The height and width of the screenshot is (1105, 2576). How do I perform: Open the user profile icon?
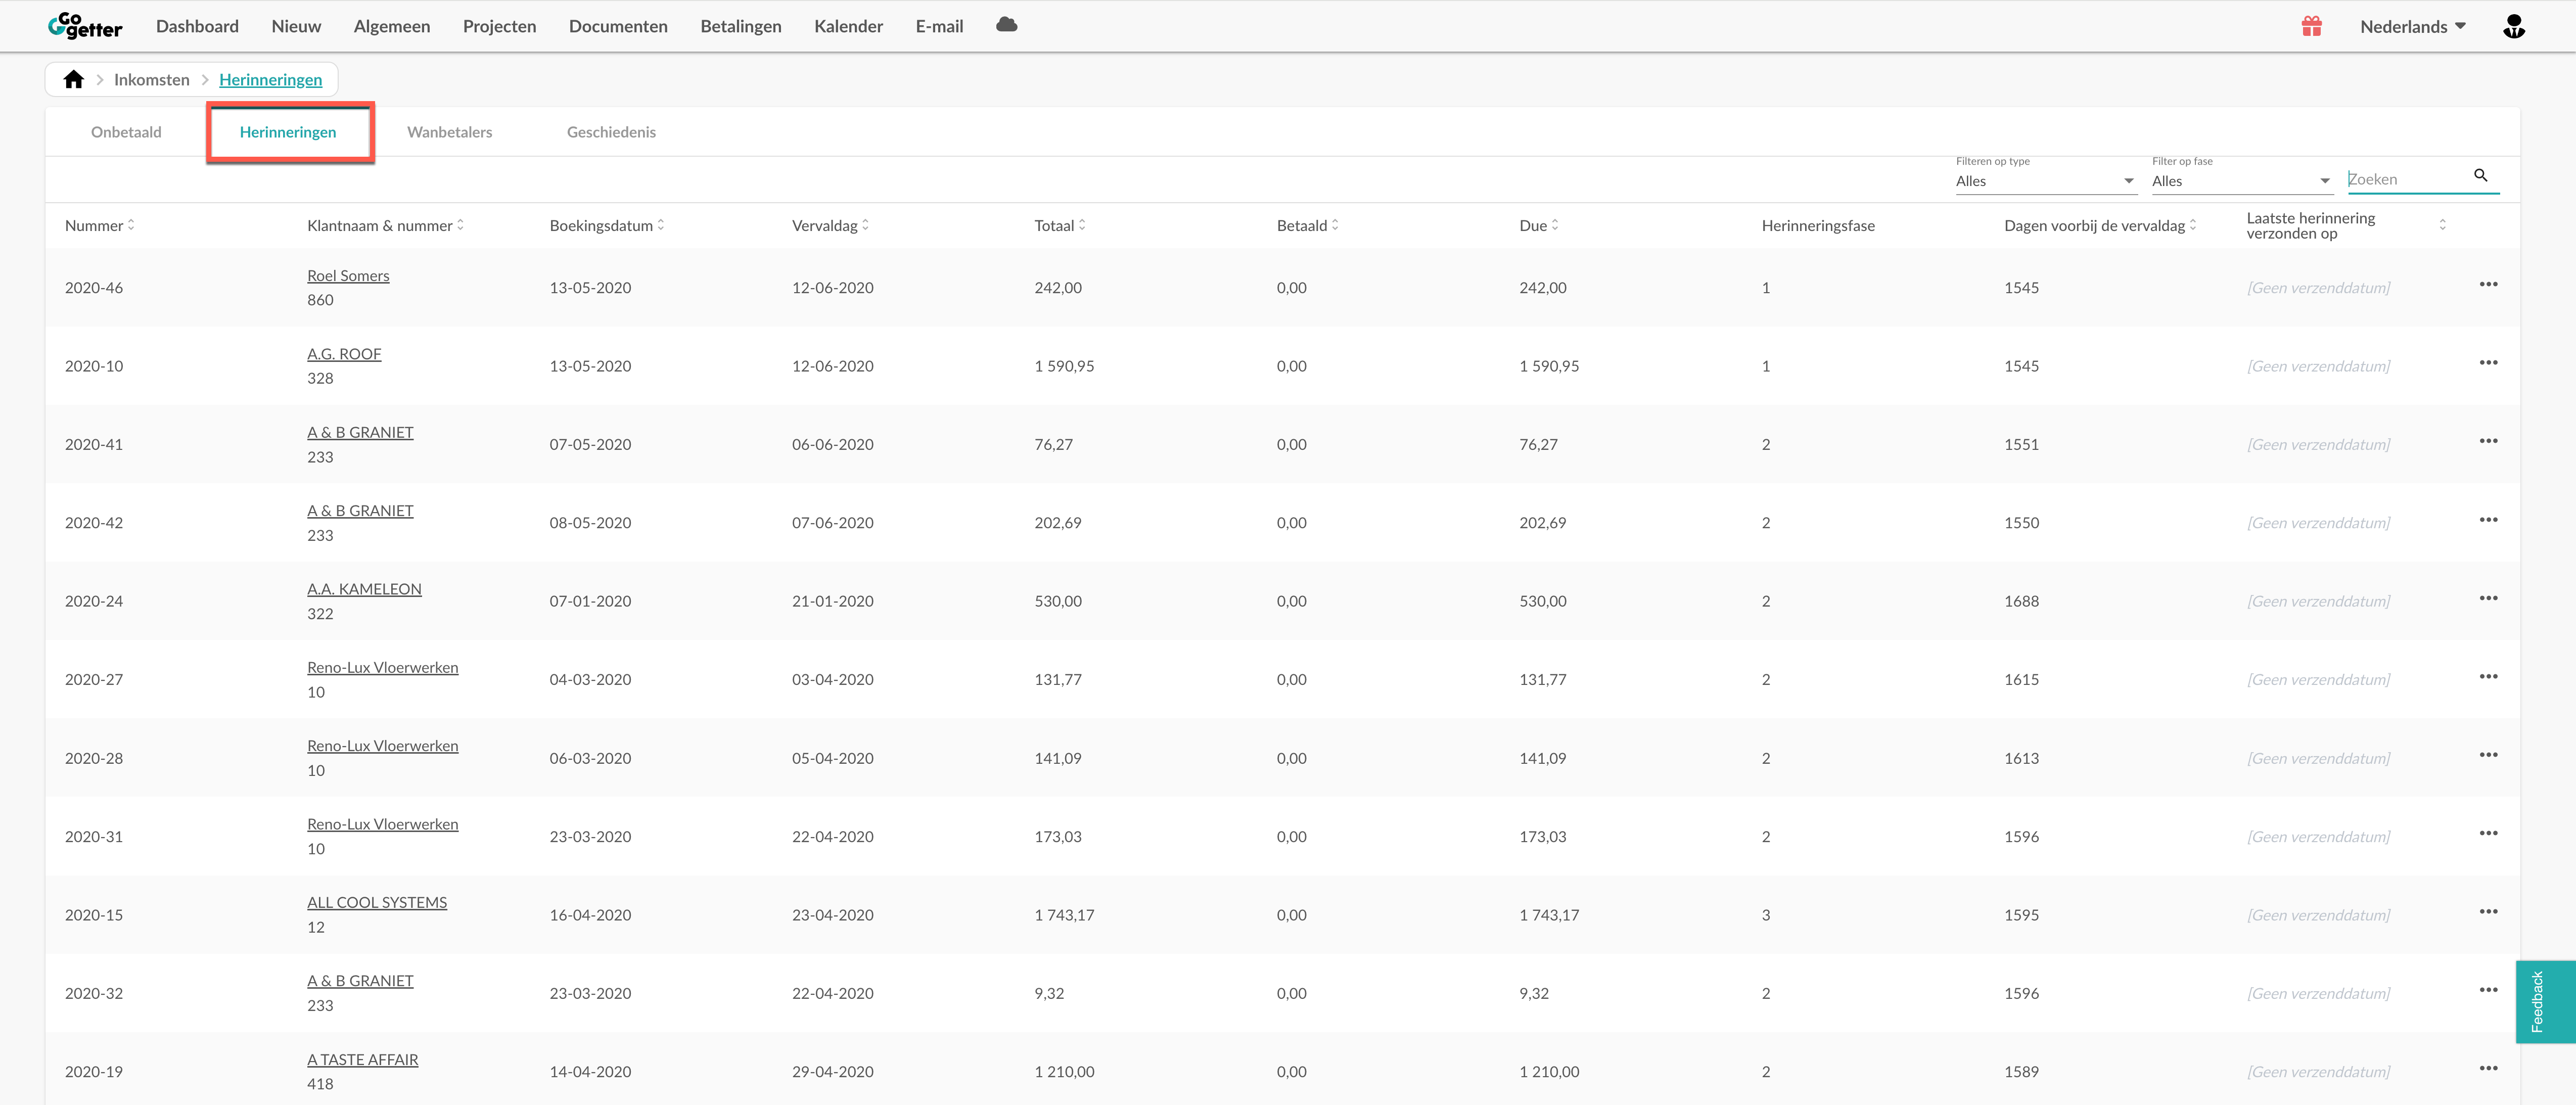click(x=2513, y=26)
